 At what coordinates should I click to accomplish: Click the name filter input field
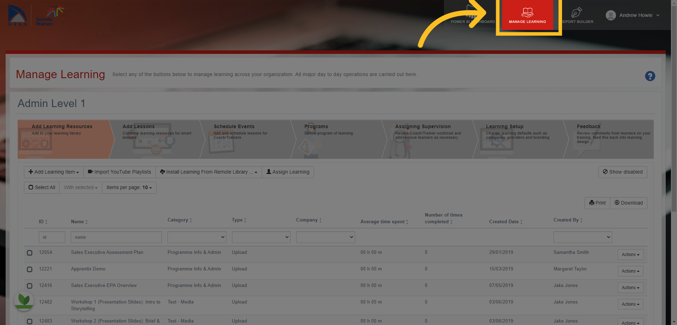[x=116, y=237]
